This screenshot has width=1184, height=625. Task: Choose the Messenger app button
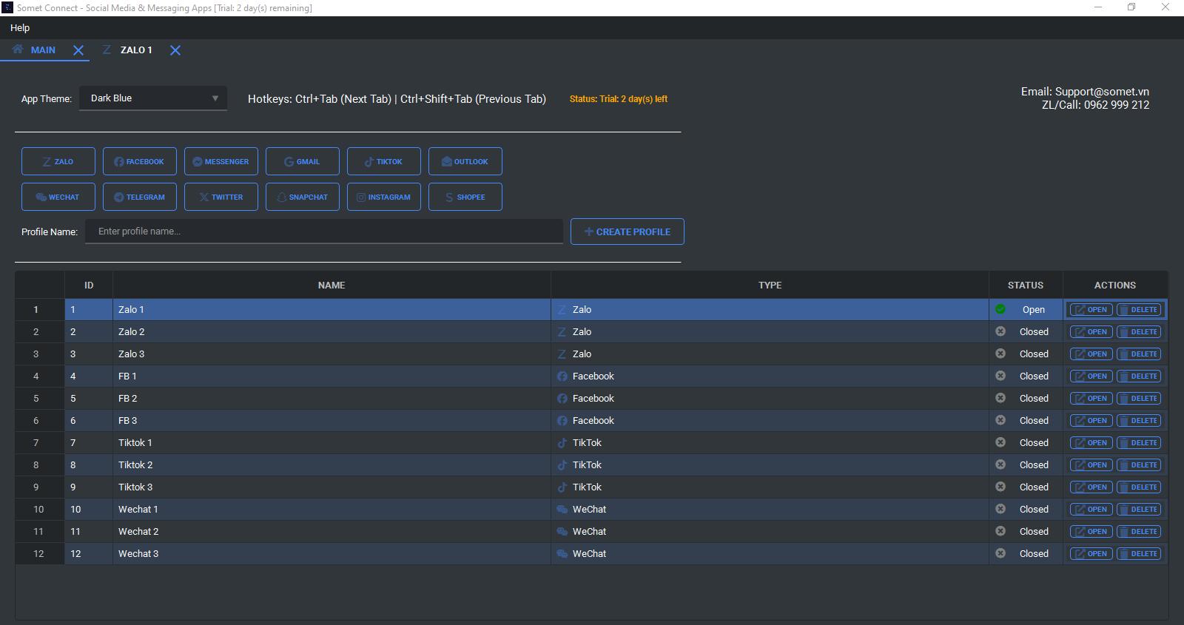click(221, 161)
